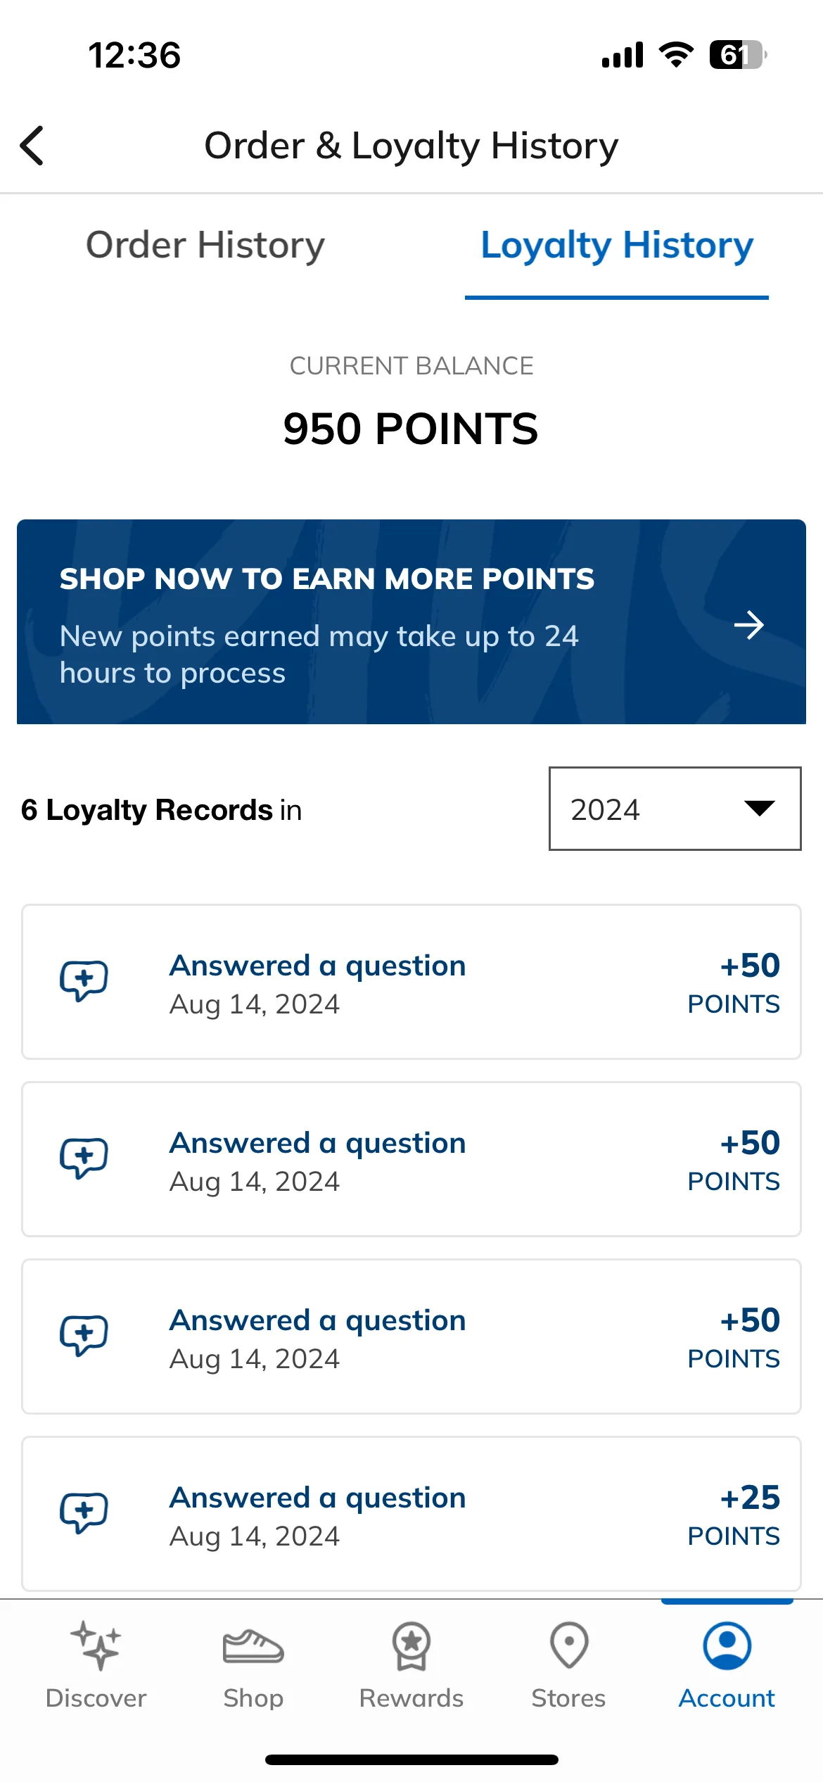This screenshot has width=823, height=1782.
Task: Go back using the left chevron icon
Action: pos(32,146)
